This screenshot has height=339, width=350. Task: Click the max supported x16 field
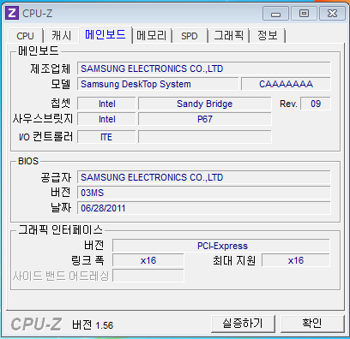pos(296,260)
